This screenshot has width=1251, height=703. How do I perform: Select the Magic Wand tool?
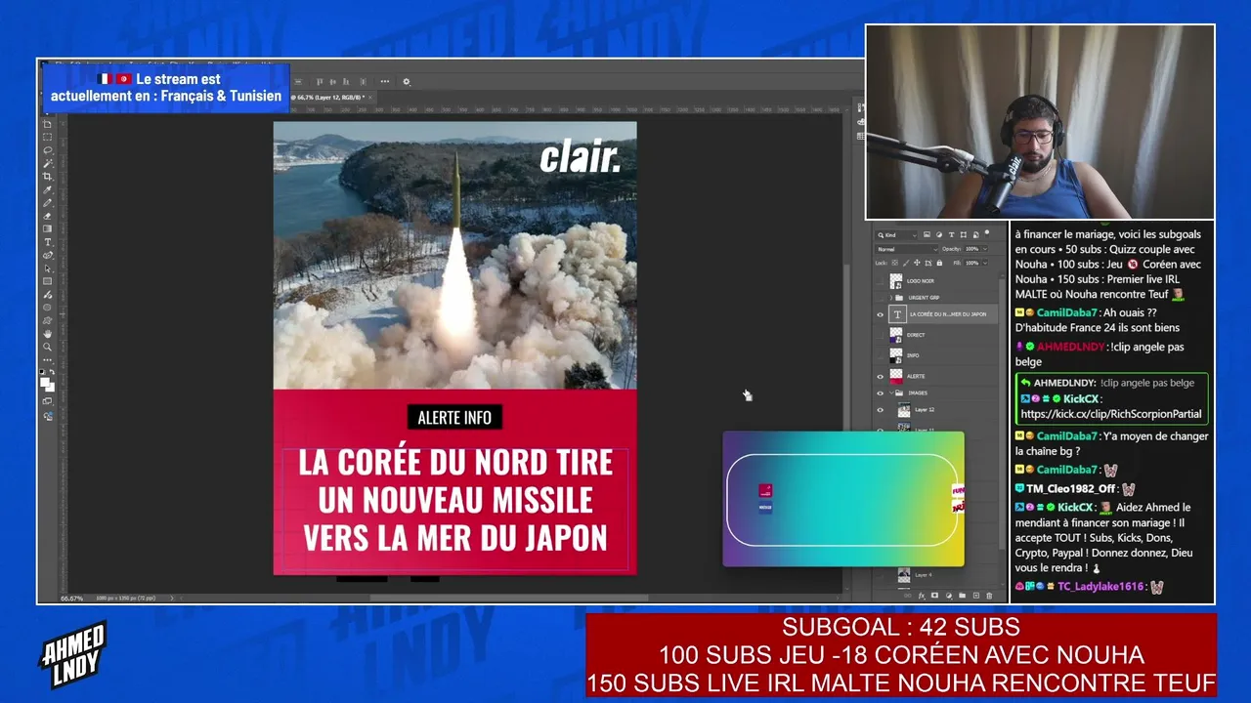tap(47, 163)
